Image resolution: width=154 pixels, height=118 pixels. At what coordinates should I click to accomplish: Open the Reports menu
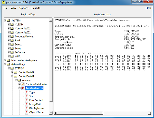pos(36,8)
